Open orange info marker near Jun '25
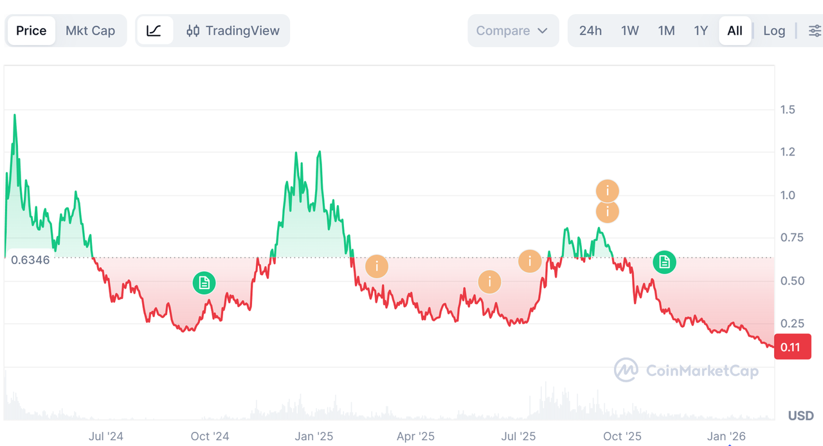Image resolution: width=823 pixels, height=446 pixels. click(x=489, y=282)
